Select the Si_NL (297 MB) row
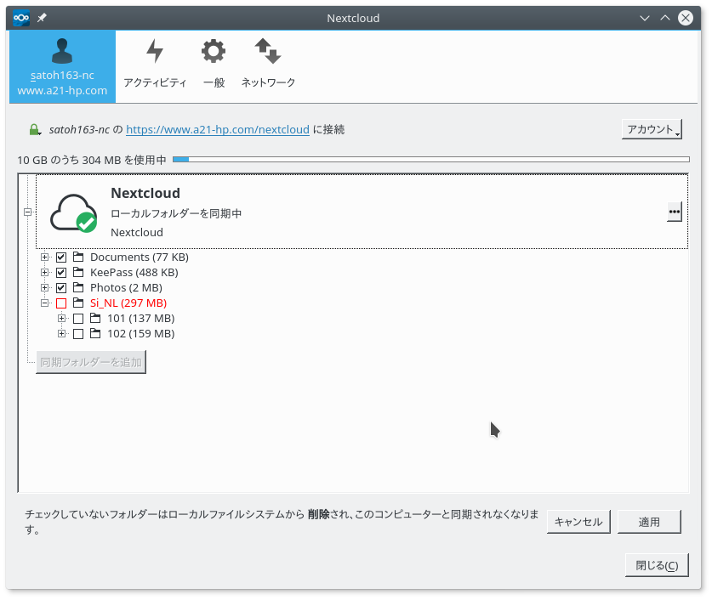Screen dimensions: 712x600 [x=128, y=303]
